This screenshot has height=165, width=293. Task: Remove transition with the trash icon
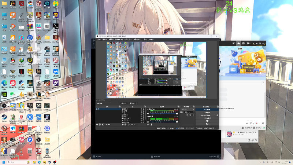pyautogui.click(x=190, y=115)
